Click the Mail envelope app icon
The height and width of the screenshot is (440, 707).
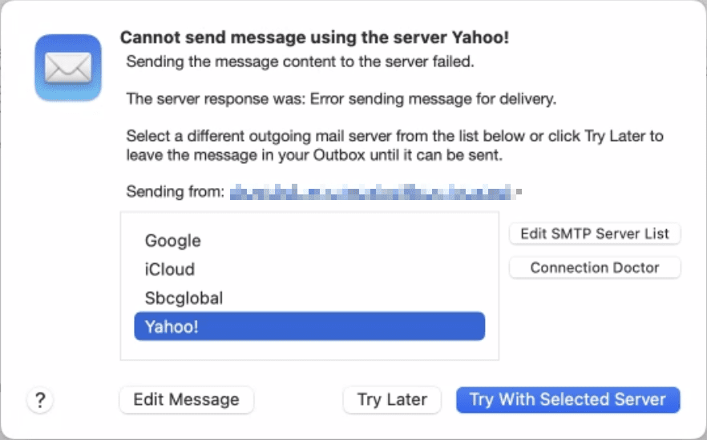68,68
